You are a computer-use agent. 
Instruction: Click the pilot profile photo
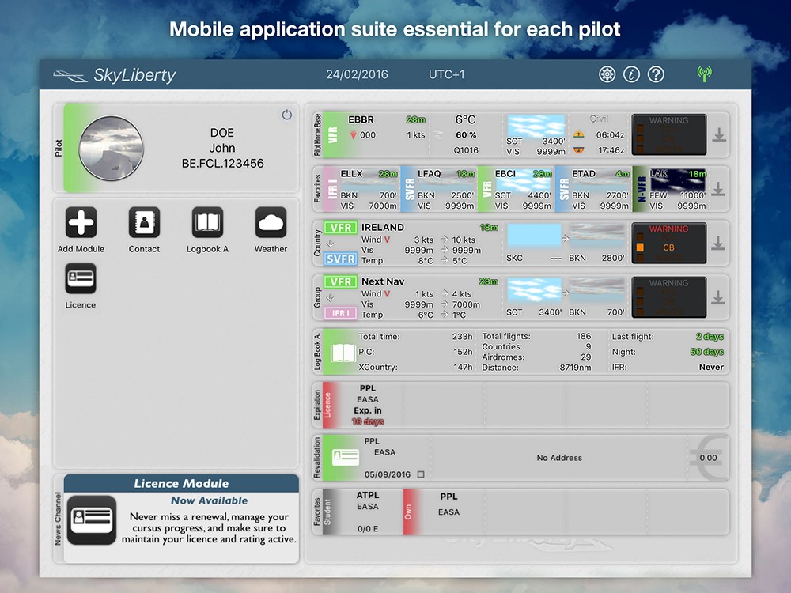click(x=112, y=149)
